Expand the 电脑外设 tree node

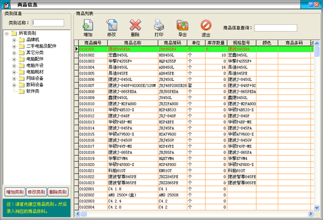click(14, 66)
